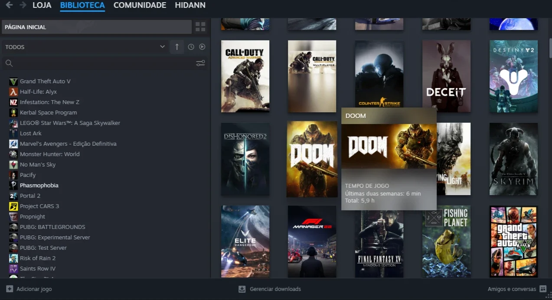Image resolution: width=552 pixels, height=300 pixels.
Task: Open the F1 Manager 22 cover
Action: coord(312,241)
